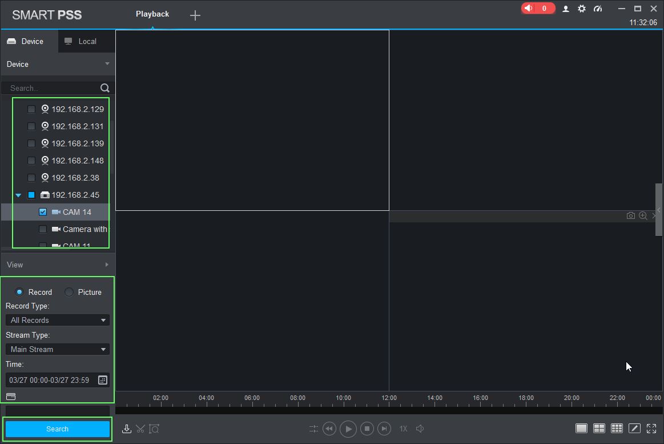Open the calendar icon in Time field
Screen dimensions: 664x444
coord(103,380)
